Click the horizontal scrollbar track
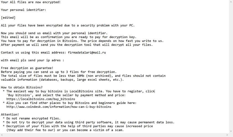The image size is (233, 137). tap(114, 135)
